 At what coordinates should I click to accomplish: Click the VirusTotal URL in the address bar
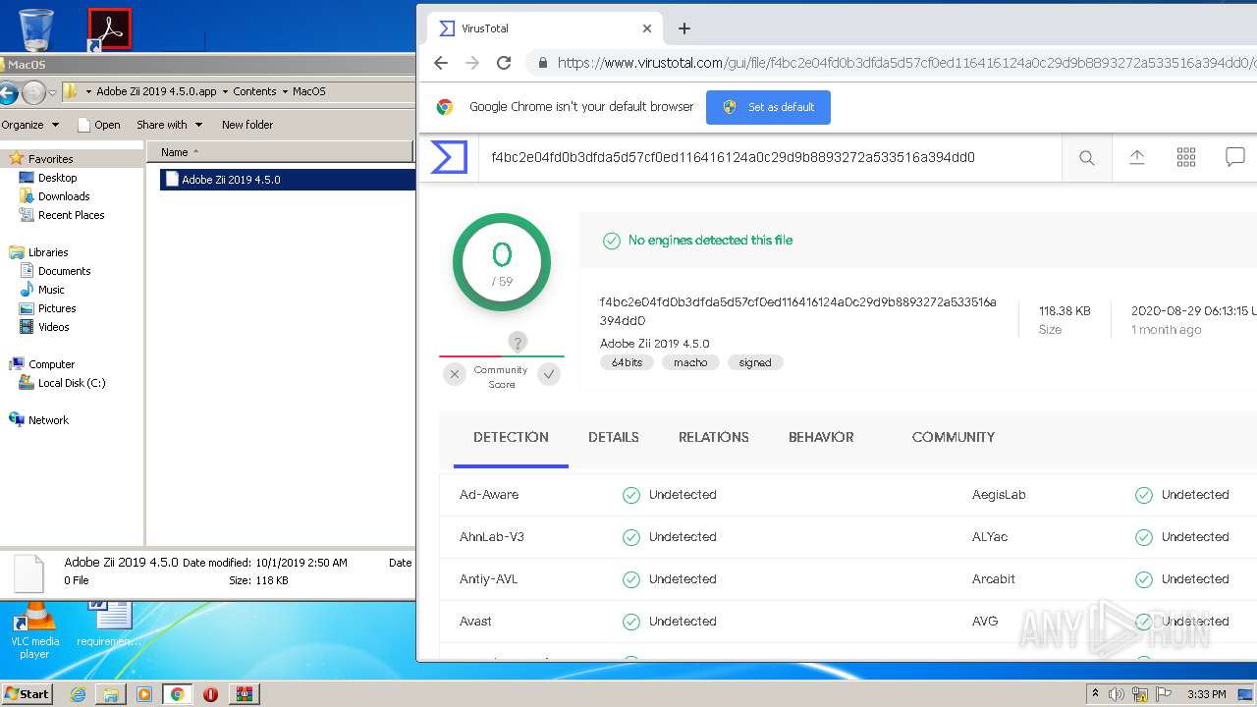click(x=905, y=63)
